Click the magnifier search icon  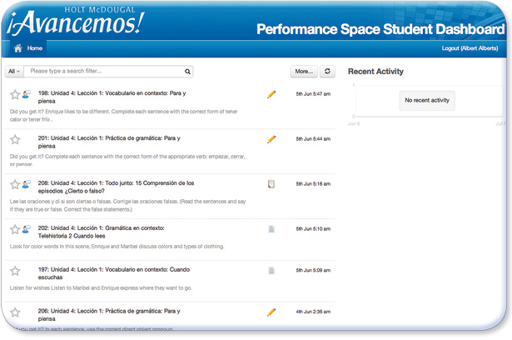click(187, 72)
